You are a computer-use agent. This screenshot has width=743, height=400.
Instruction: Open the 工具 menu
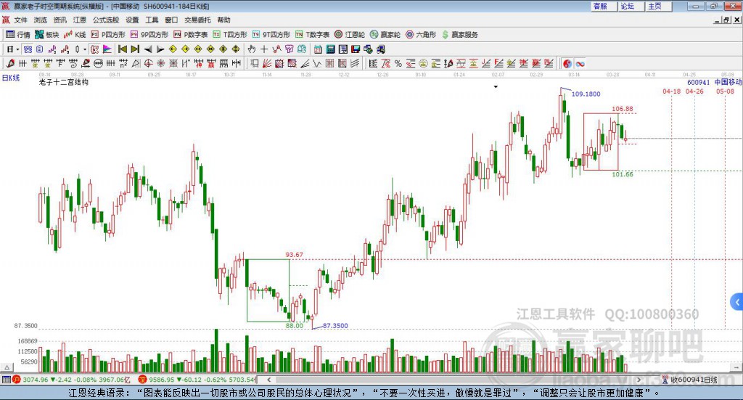[x=152, y=20]
